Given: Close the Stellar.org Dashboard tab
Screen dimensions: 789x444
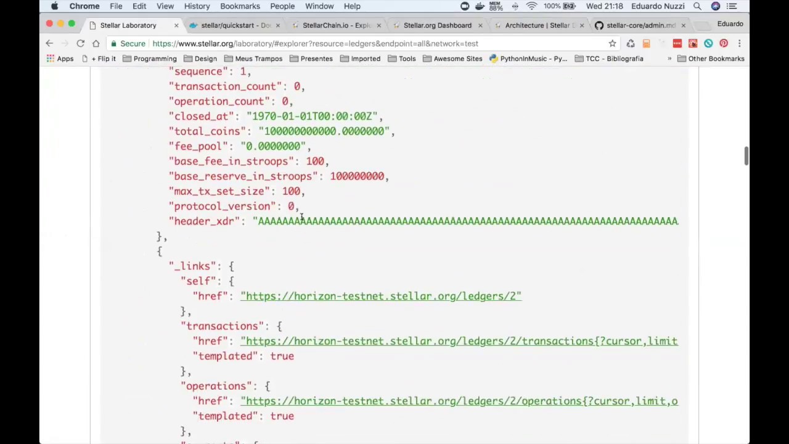Looking at the screenshot, I should (480, 25).
